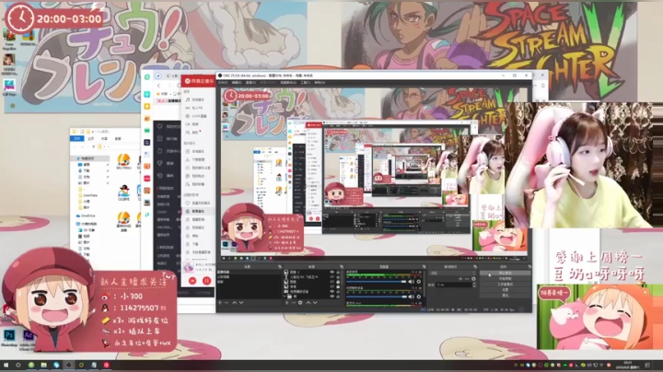Viewport: 663px width, 372px height.
Task: Add a new scene in OBS scenes panel
Action: coord(220,303)
